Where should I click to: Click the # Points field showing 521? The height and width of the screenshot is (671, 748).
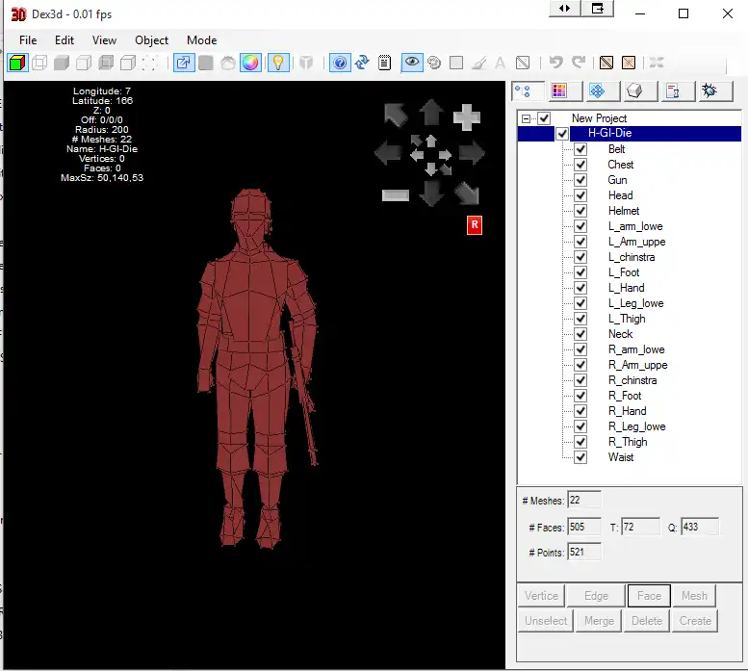[x=584, y=553]
